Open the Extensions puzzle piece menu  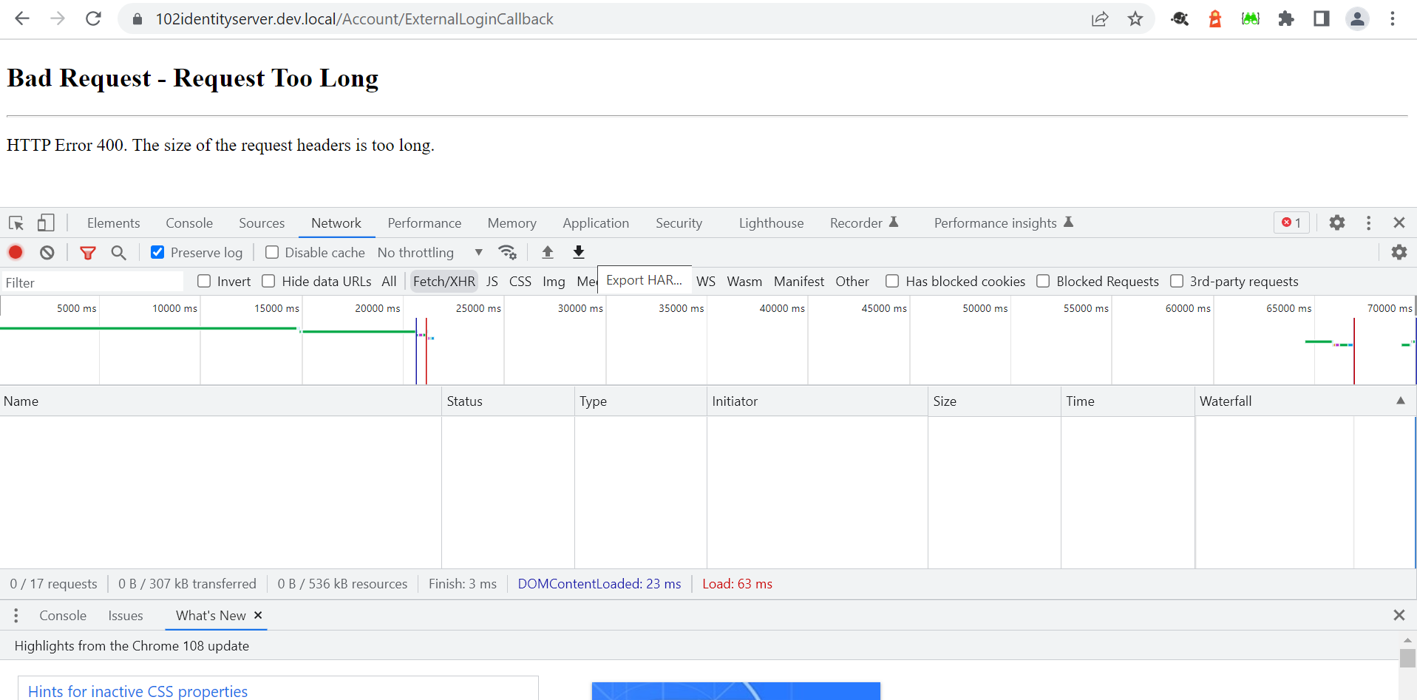(x=1286, y=19)
